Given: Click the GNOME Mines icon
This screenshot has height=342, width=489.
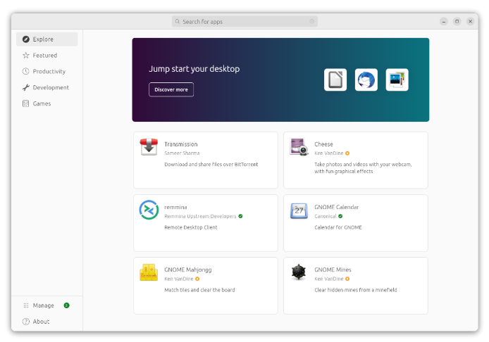Looking at the screenshot, I should pos(299,272).
